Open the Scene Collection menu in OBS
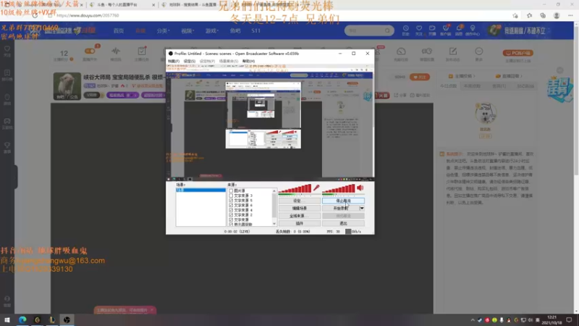Viewport: 579px width, 326px height. click(229, 61)
